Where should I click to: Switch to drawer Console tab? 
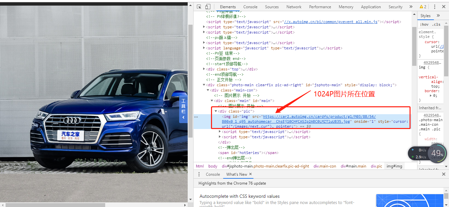point(213,174)
